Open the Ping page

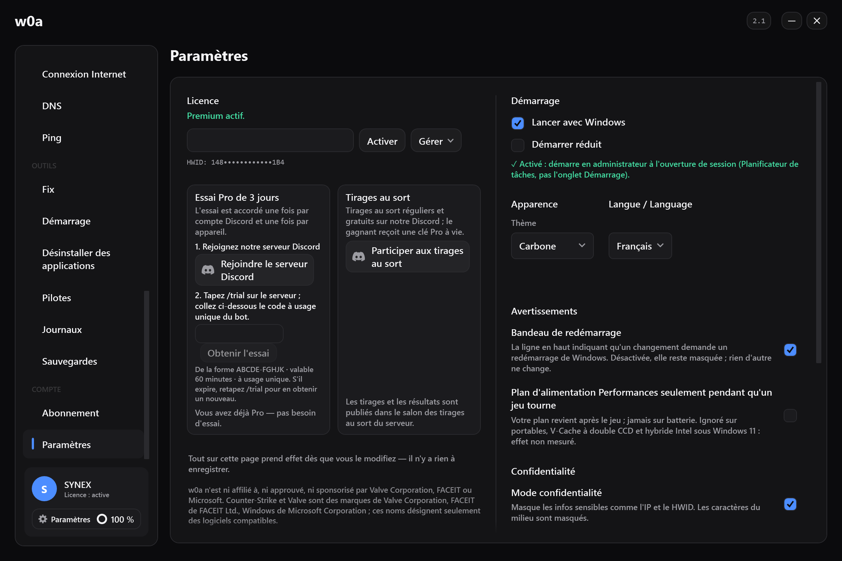(x=83, y=138)
